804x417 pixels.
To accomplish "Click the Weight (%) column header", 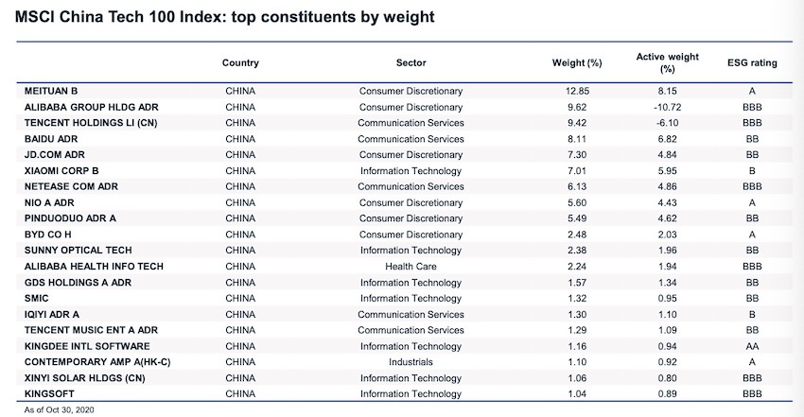I will 577,63.
